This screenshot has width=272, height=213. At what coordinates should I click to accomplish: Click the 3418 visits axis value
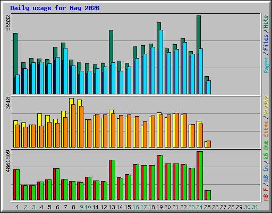(8, 103)
